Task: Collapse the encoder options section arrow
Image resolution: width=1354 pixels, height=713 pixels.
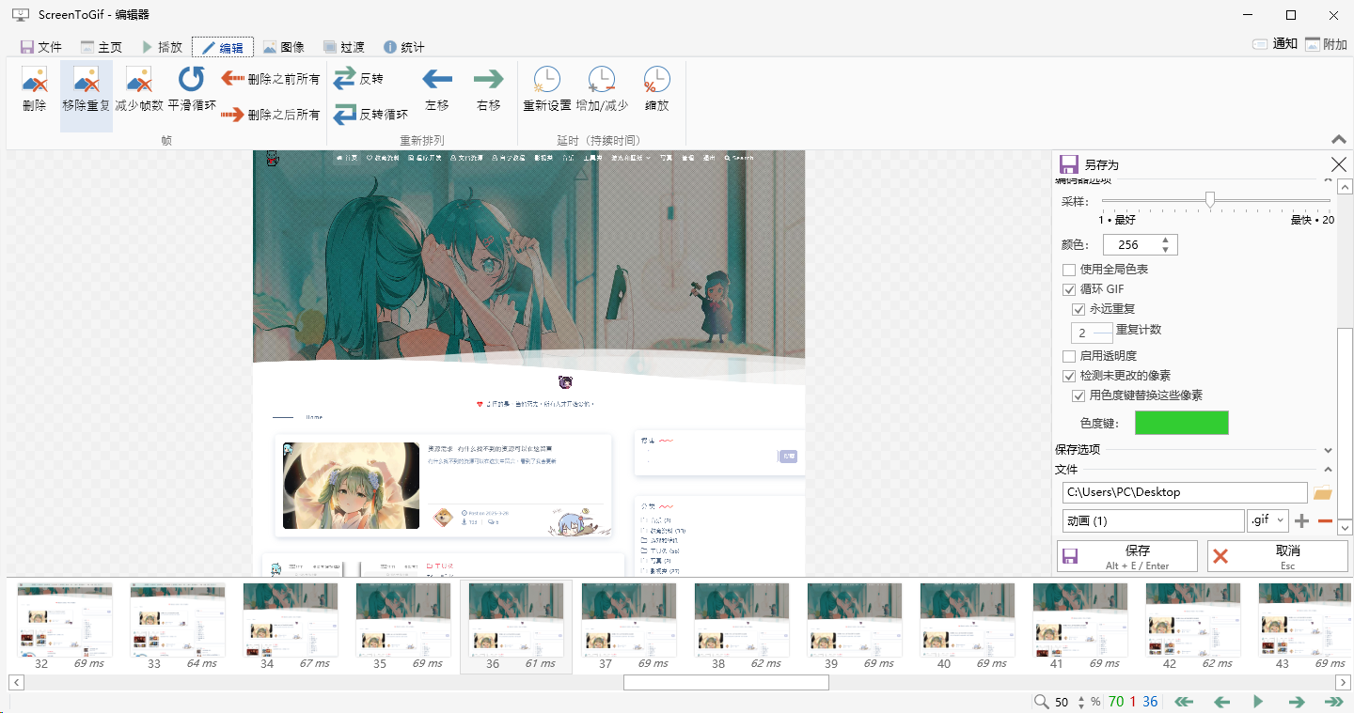Action: [1328, 178]
